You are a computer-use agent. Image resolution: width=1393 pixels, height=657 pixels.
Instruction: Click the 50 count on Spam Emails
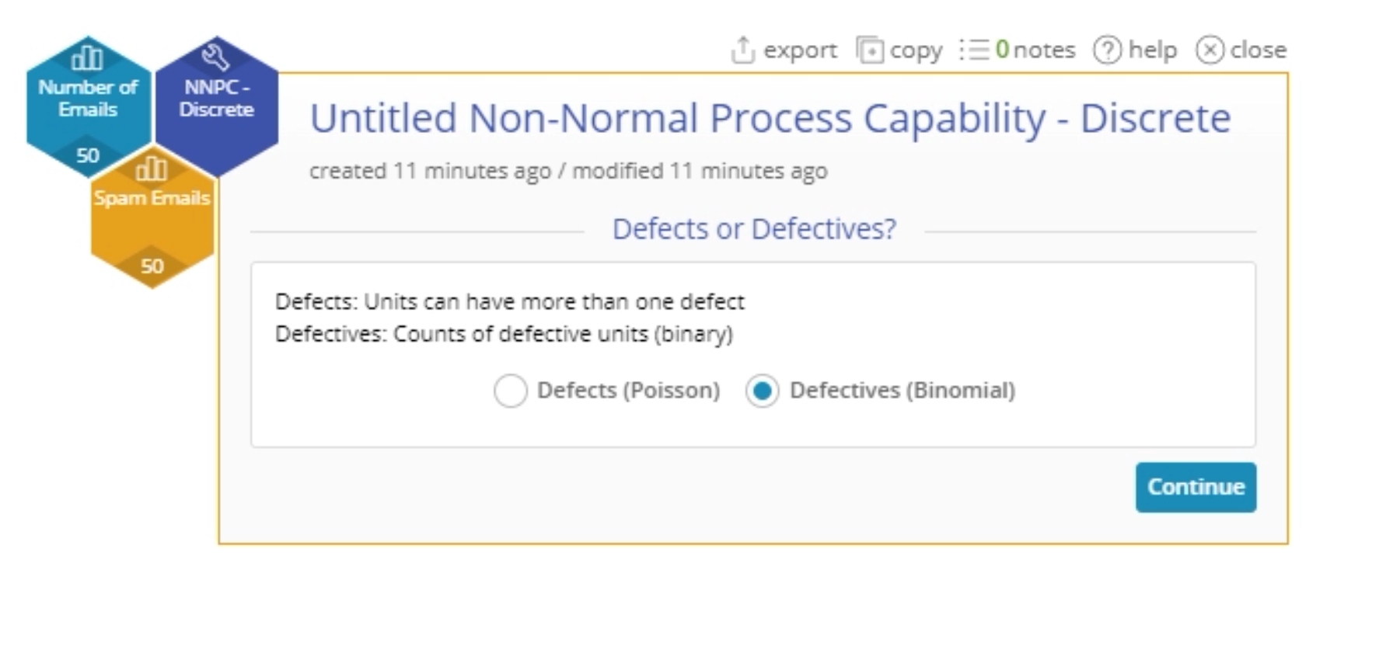(152, 266)
